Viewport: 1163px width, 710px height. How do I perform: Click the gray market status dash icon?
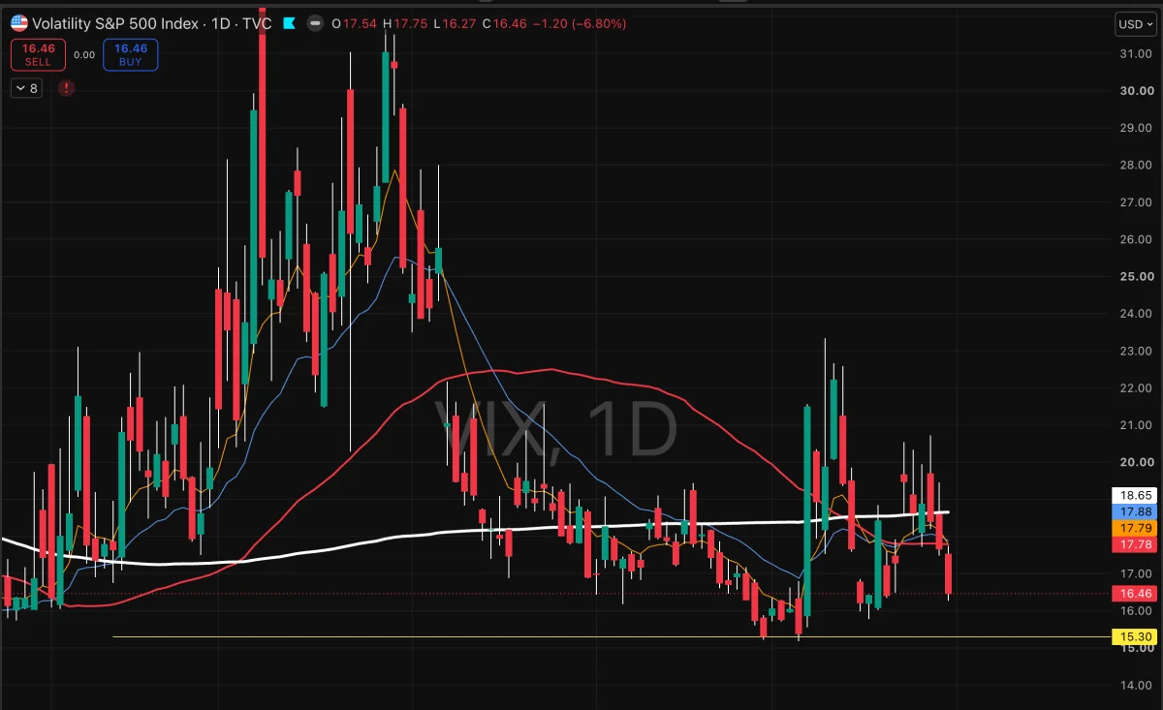tap(317, 23)
